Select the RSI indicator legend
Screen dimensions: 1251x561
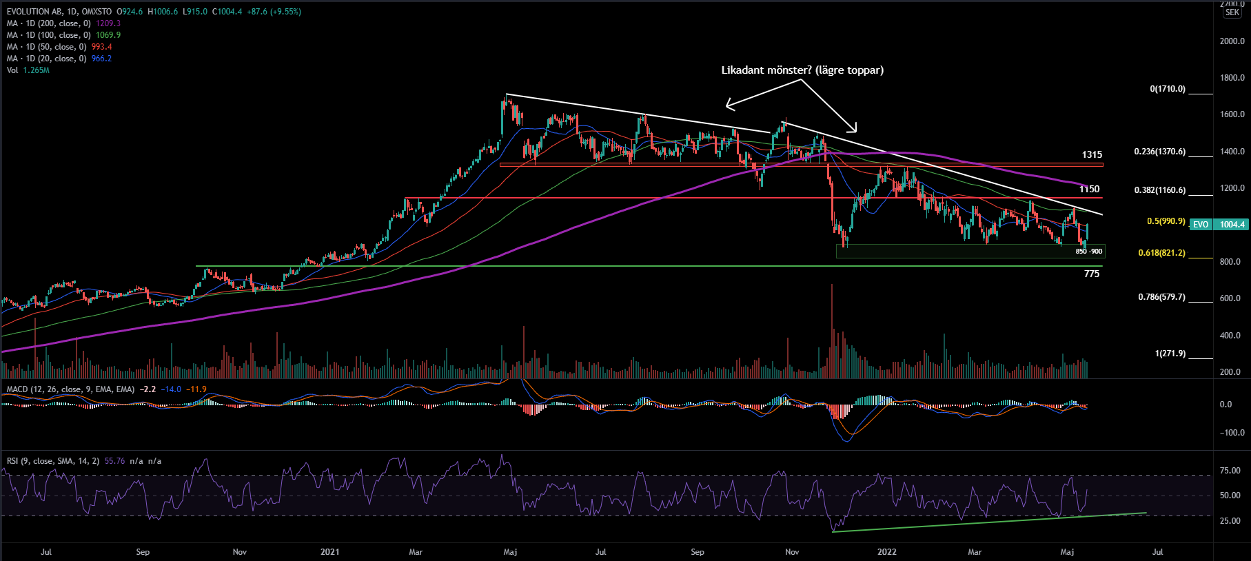click(52, 461)
